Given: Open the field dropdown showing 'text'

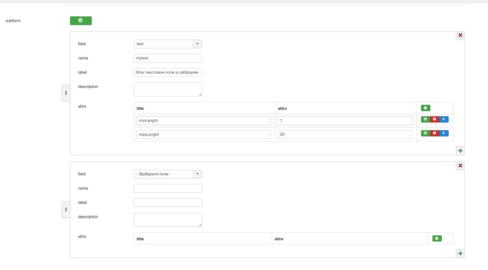Looking at the screenshot, I should pos(168,44).
